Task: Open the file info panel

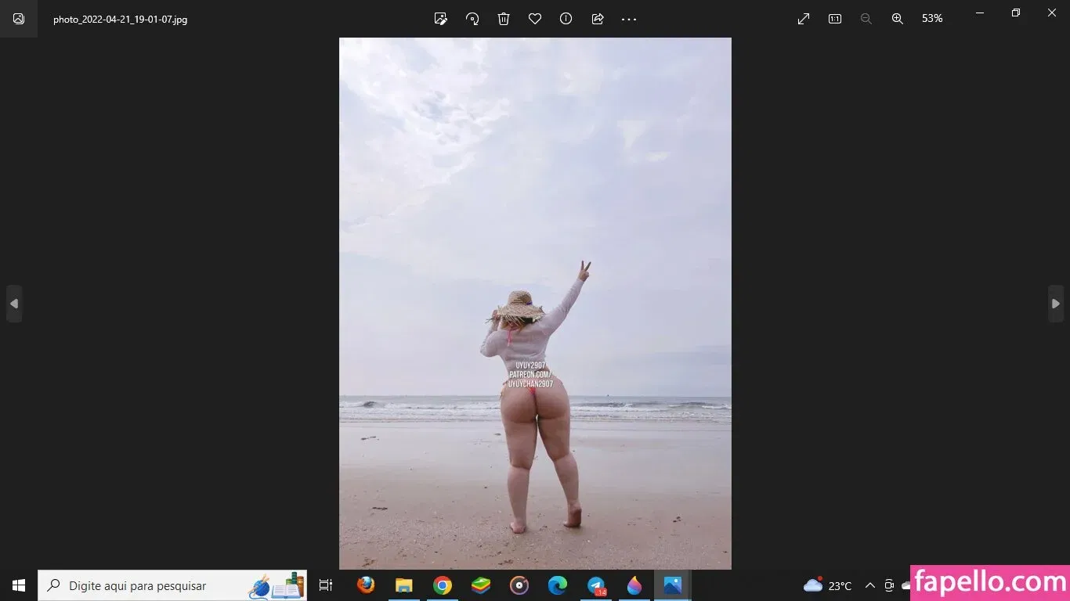Action: pos(566,19)
